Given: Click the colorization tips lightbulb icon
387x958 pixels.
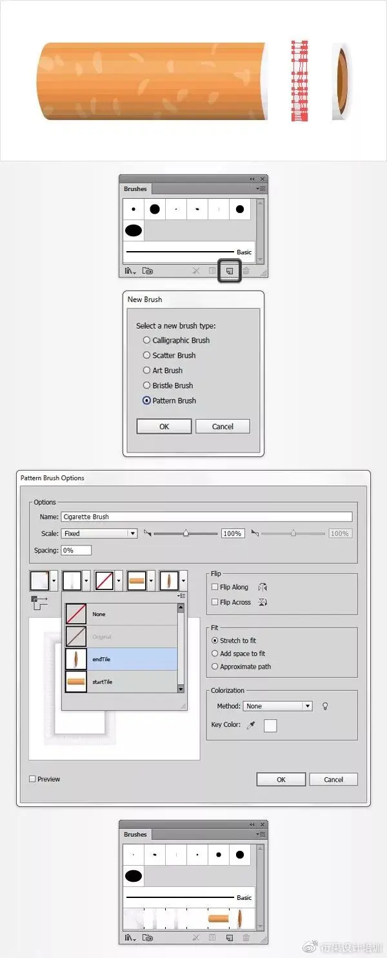Looking at the screenshot, I should (x=325, y=706).
